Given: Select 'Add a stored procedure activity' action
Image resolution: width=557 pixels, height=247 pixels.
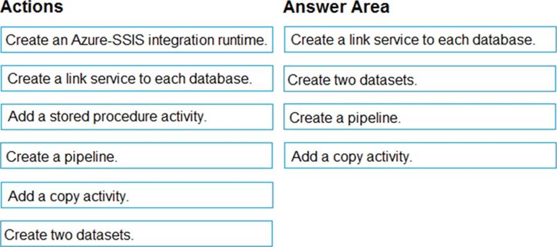Looking at the screenshot, I should [x=137, y=117].
